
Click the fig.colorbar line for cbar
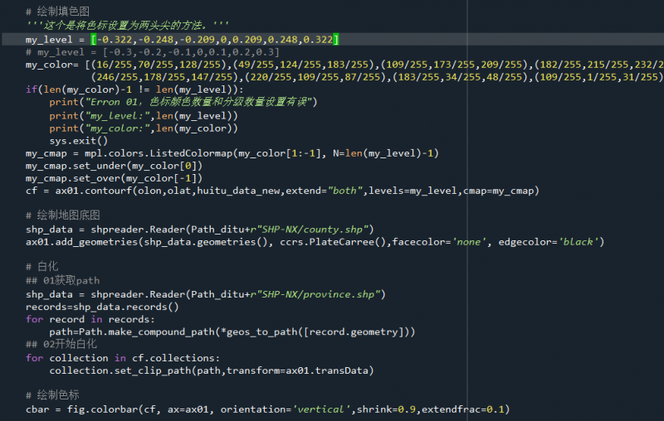click(266, 409)
